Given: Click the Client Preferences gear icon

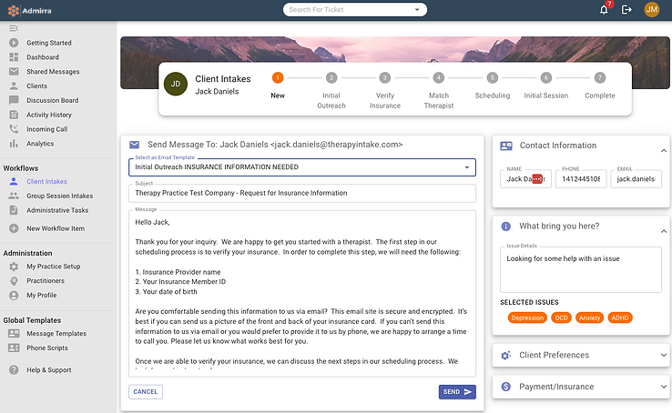Looking at the screenshot, I should coord(505,355).
